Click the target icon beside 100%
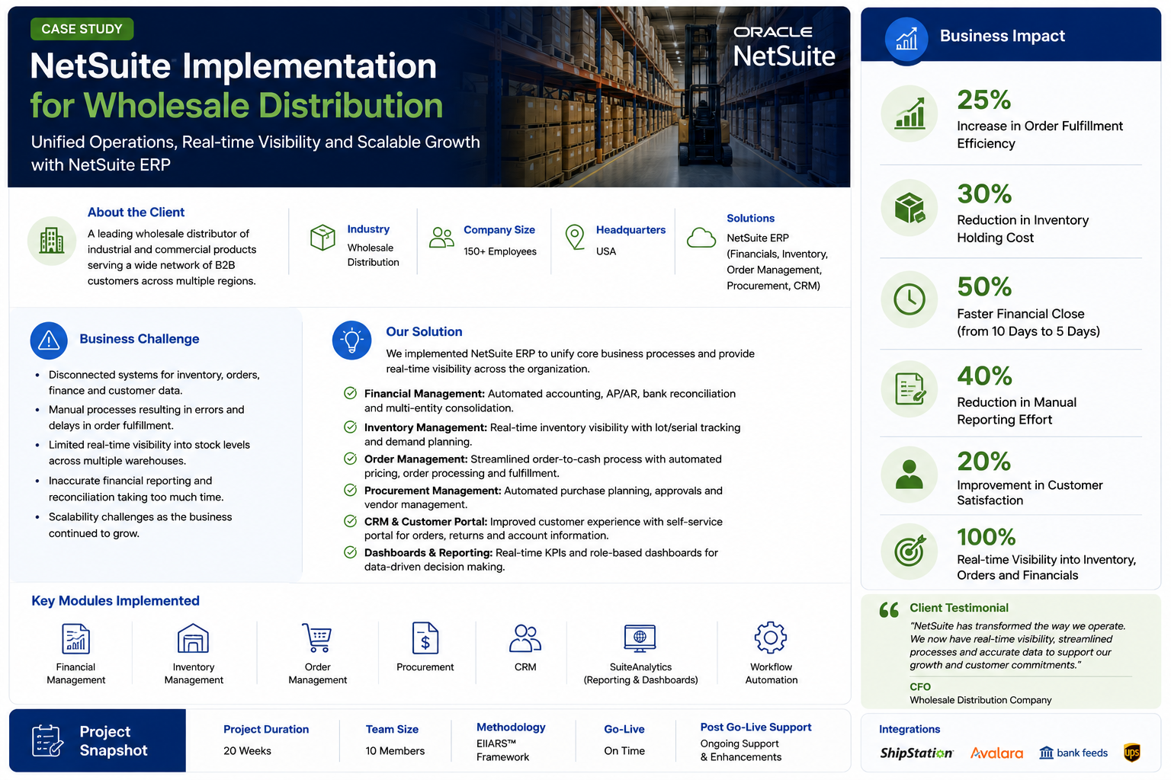1171x780 pixels. pyautogui.click(x=910, y=551)
